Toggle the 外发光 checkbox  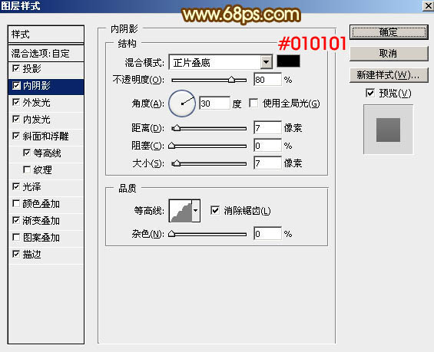[x=16, y=103]
